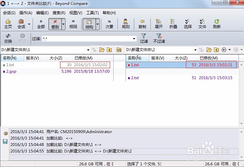Open the filter field dropdown arrow
This screenshot has height=167, width=244.
pos(134,39)
